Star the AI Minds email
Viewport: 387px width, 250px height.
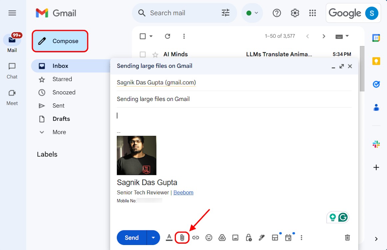(155, 54)
